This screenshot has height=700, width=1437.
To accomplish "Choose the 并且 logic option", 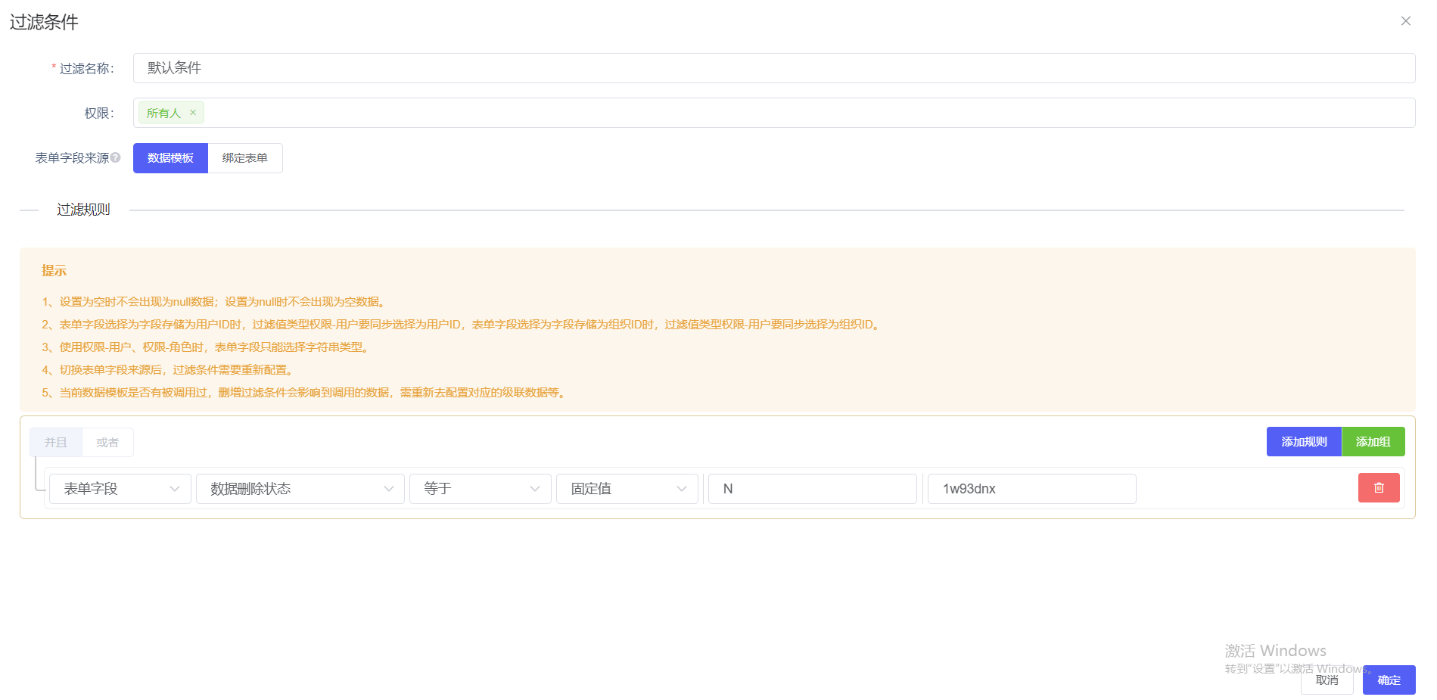I will pos(56,443).
